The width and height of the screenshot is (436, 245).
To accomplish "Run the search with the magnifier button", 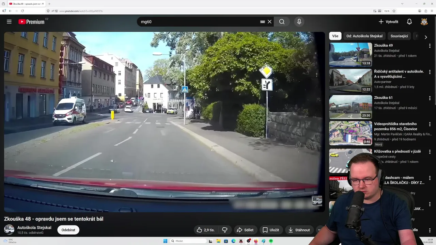I will [282, 21].
